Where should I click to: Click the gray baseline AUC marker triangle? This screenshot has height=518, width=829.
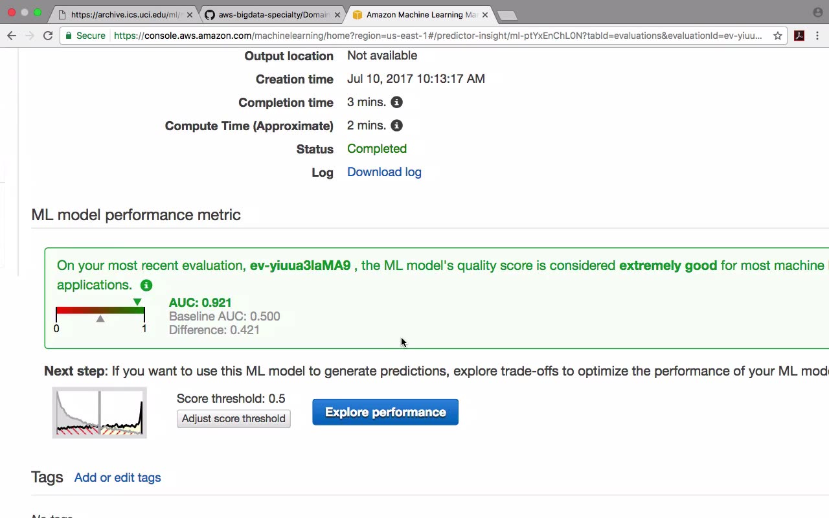[x=100, y=319]
